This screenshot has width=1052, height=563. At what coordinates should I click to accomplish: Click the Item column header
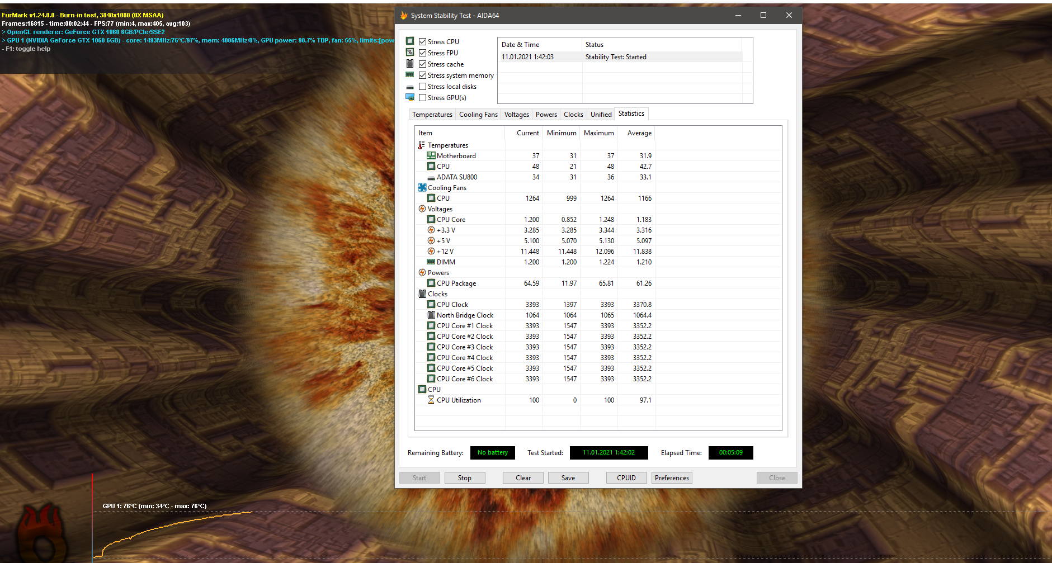click(460, 133)
